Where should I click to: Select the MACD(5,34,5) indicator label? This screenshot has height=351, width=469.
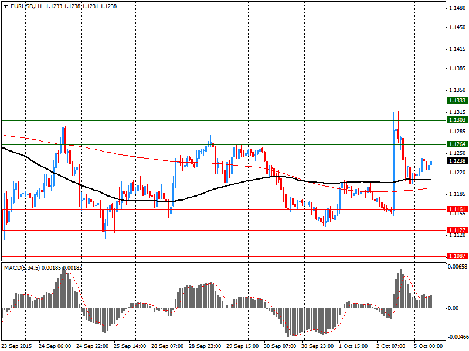(22, 268)
